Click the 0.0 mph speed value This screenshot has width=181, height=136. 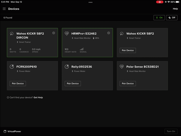click(36, 49)
